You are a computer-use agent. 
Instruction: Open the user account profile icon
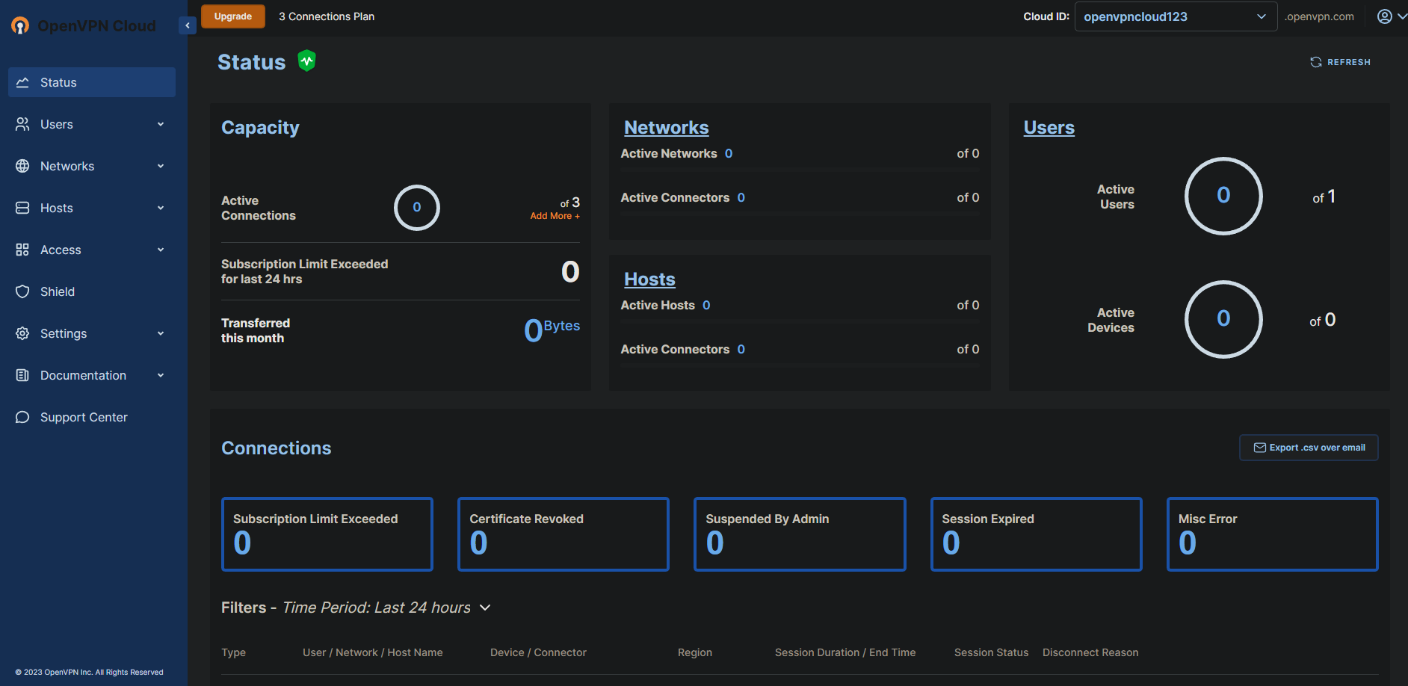click(1385, 16)
